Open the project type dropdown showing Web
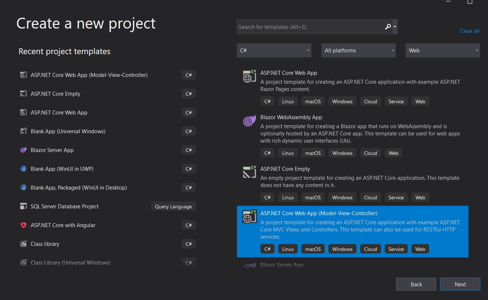 [443, 51]
